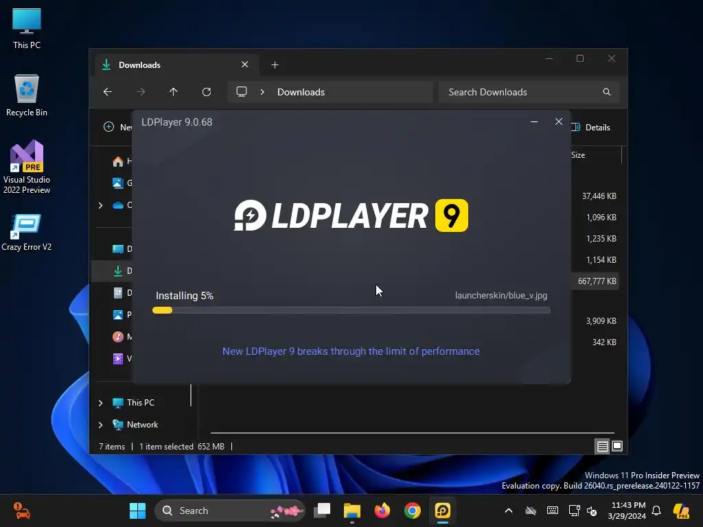The image size is (703, 527).
Task: Open This PC desktop icon
Action: point(27,29)
